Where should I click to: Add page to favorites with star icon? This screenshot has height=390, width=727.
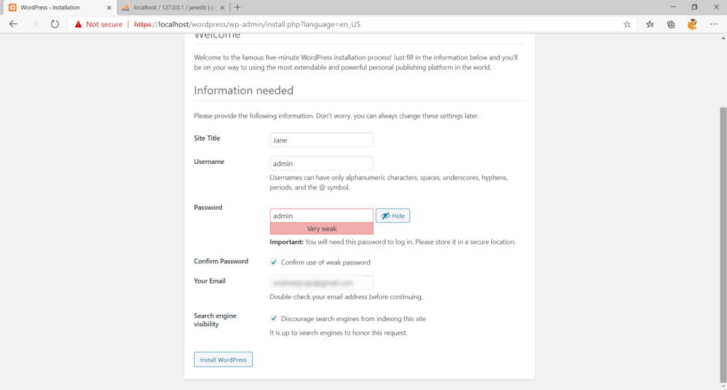(627, 25)
